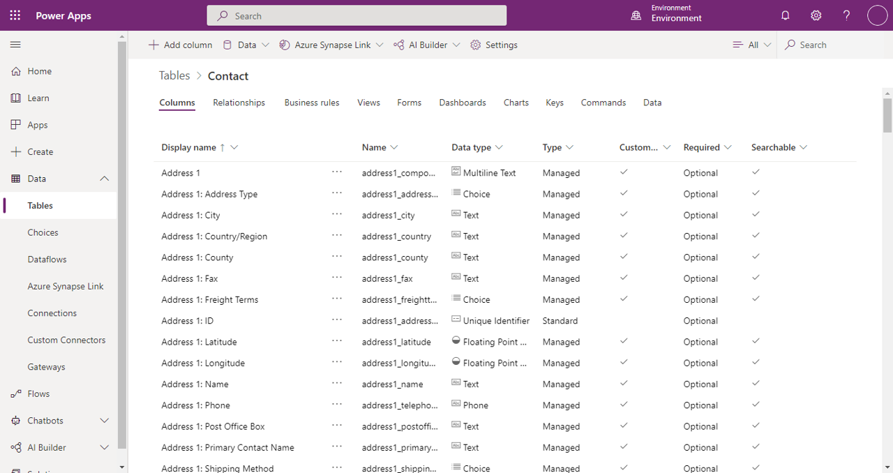Switch to the Business rules tab
Screen dimensions: 893x473
[x=312, y=103]
